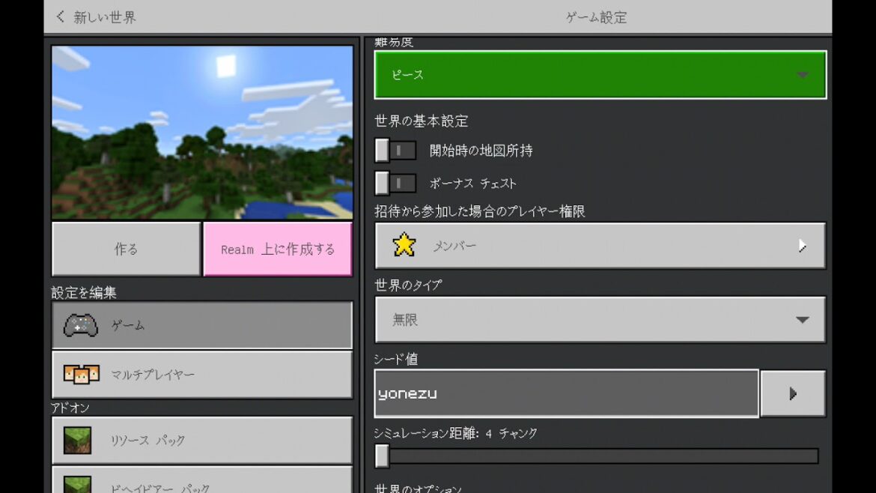
Task: Click the ビヘイビアー パック block icon
Action: (x=78, y=484)
